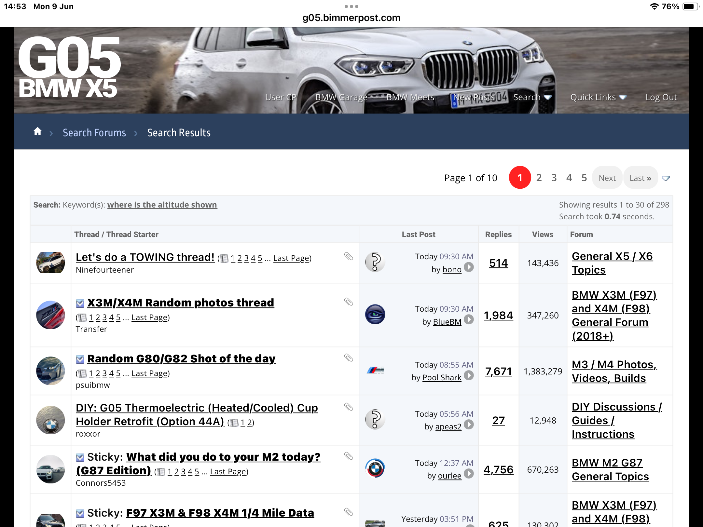Viewport: 703px width, 527px height.
Task: Open user profile bono
Action: click(452, 270)
